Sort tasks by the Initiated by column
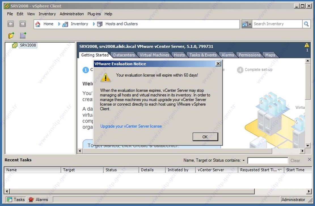Image resolution: width=315 pixels, height=206 pixels. point(180,170)
